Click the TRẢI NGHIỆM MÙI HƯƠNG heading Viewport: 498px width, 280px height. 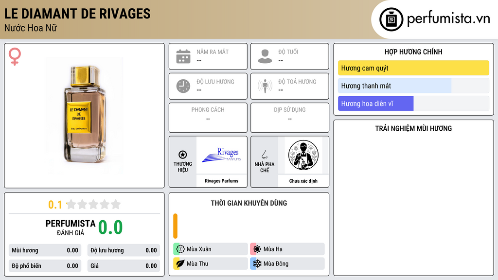point(413,128)
